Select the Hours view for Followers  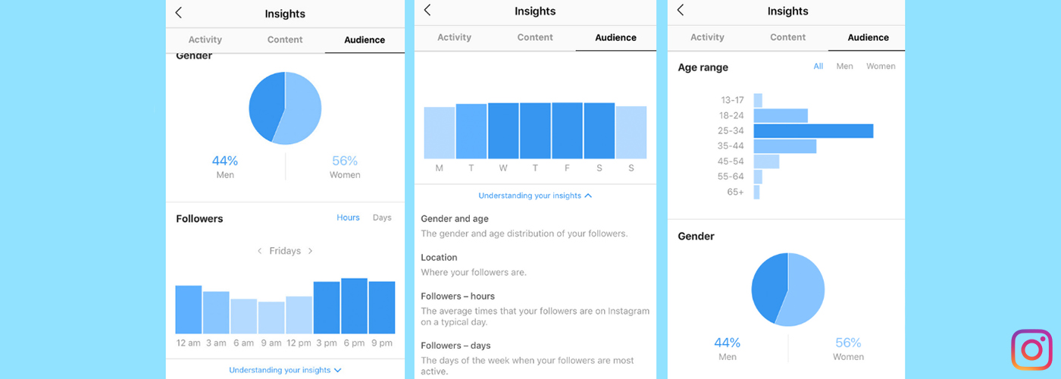[348, 218]
